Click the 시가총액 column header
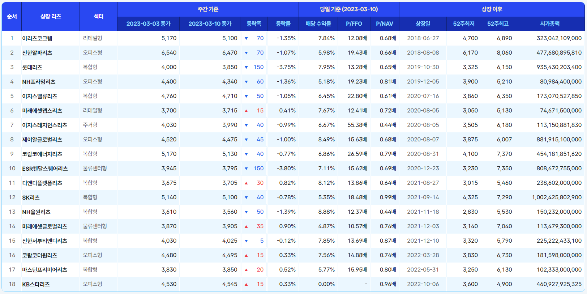 coord(550,24)
